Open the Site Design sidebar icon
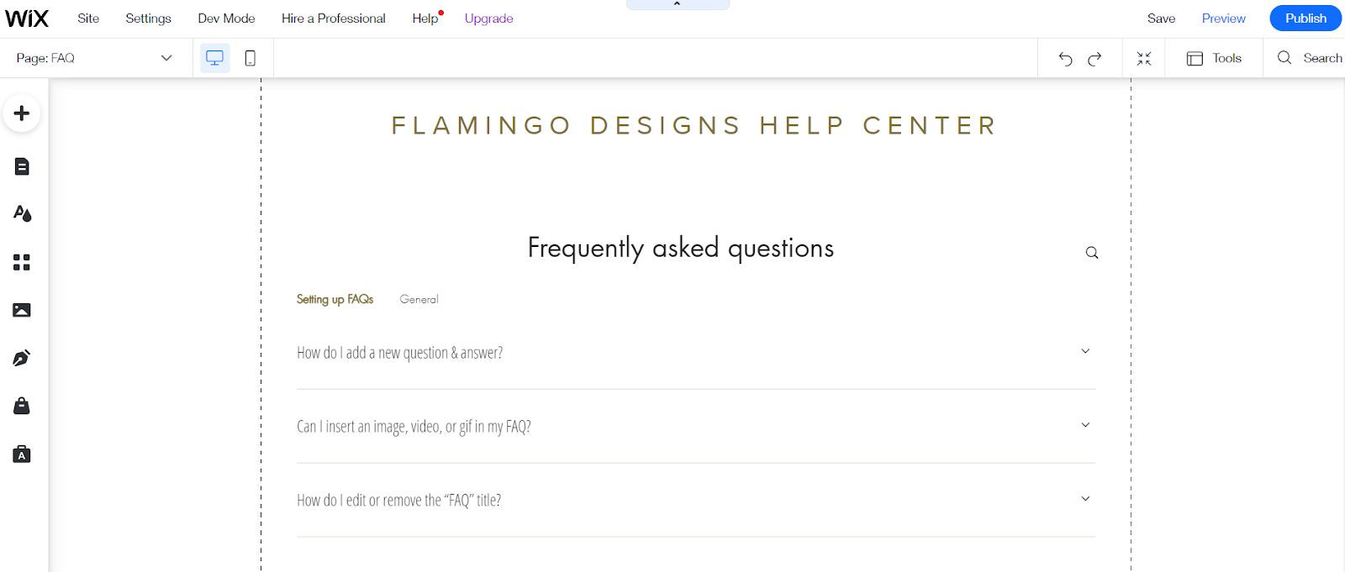 click(22, 213)
